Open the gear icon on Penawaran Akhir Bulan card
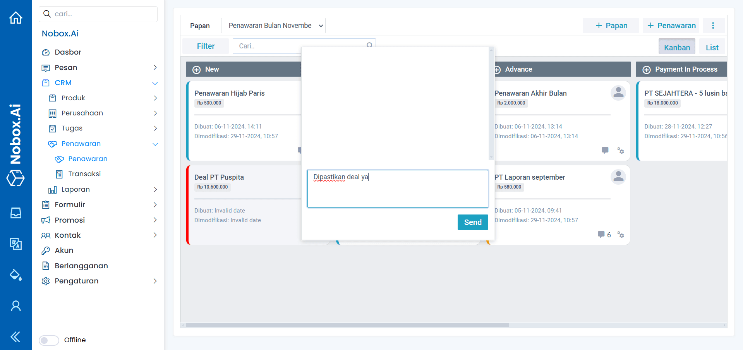The height and width of the screenshot is (350, 743). point(621,151)
